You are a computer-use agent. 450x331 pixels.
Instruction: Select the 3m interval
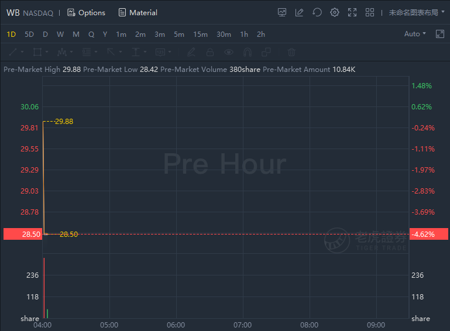160,35
